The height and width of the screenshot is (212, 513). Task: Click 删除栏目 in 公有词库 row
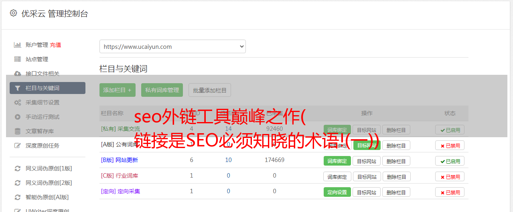pyautogui.click(x=396, y=146)
